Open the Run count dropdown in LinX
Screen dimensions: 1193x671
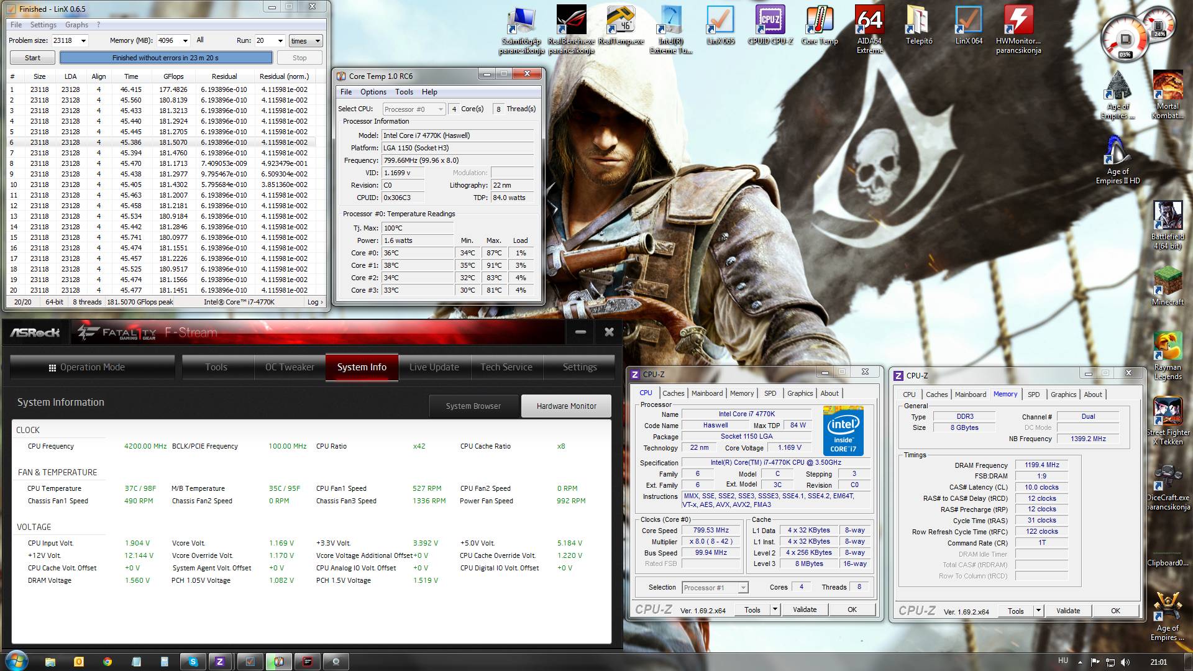(280, 40)
